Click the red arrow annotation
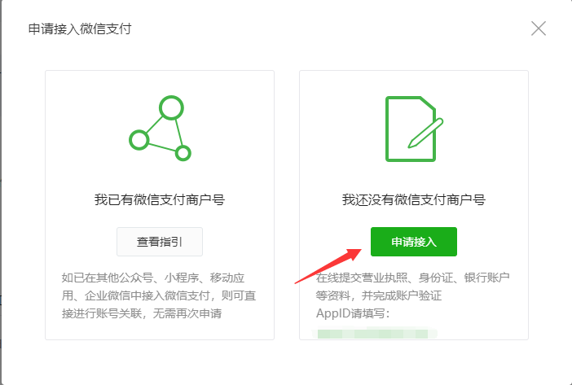 328,266
